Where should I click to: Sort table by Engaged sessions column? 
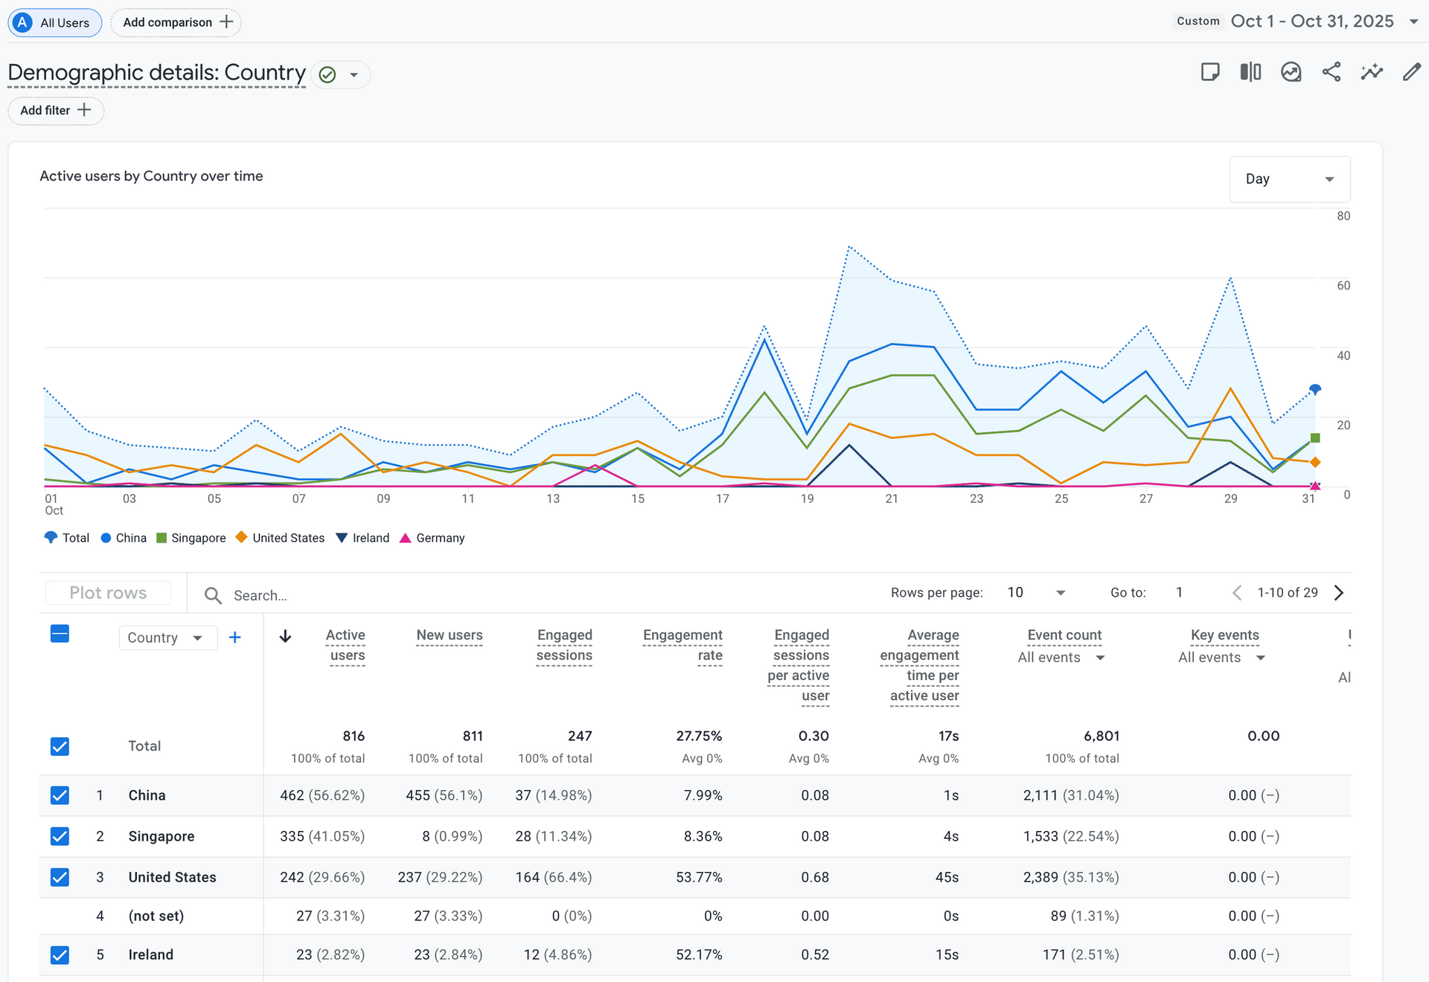[564, 645]
